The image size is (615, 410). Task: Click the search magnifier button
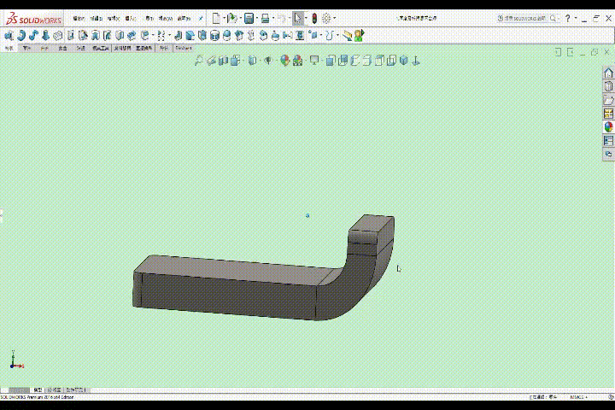click(x=553, y=18)
